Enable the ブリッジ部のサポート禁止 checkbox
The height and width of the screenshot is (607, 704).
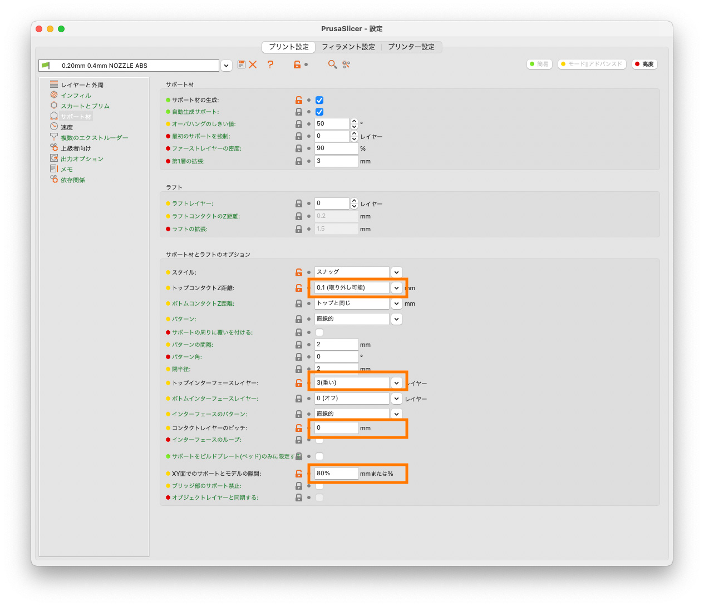pyautogui.click(x=319, y=486)
